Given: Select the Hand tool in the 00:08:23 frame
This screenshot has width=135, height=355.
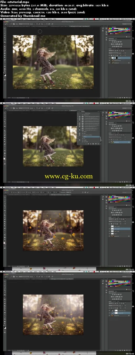Looking at the screenshot, I should click(5, 153).
